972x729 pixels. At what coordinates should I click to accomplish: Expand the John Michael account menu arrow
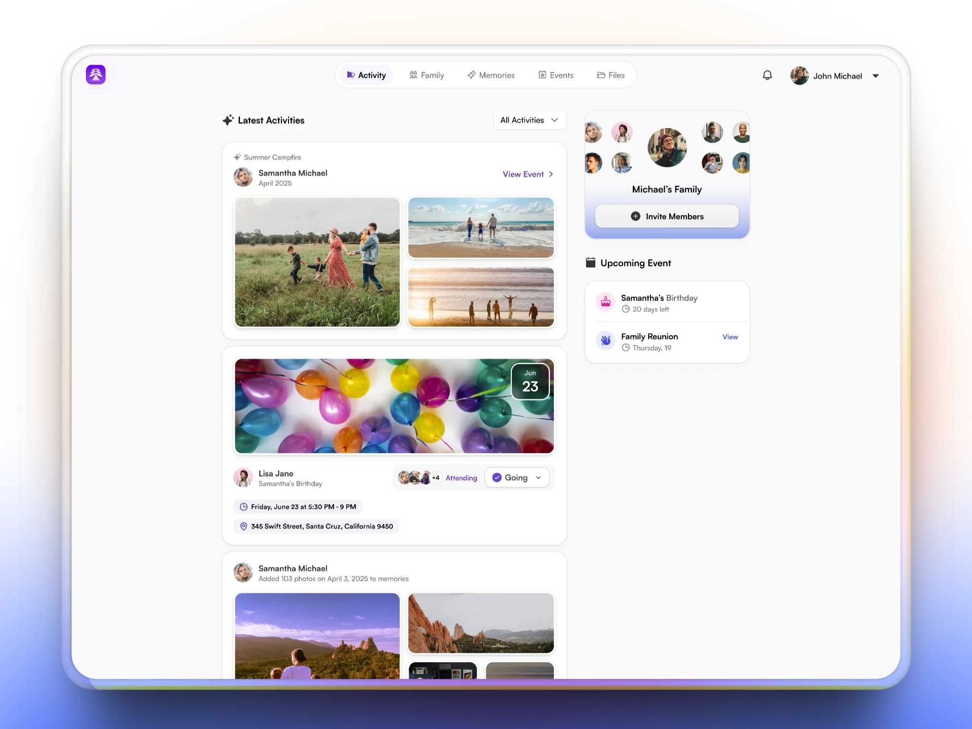pos(876,76)
